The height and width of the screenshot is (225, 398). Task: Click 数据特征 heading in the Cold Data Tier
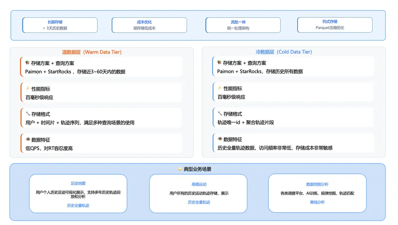[233, 139]
